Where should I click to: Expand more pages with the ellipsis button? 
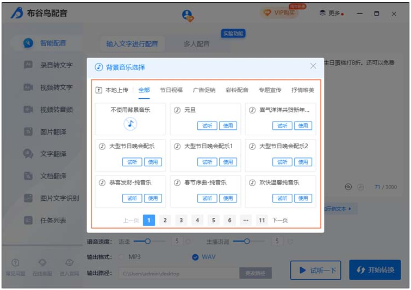246,220
